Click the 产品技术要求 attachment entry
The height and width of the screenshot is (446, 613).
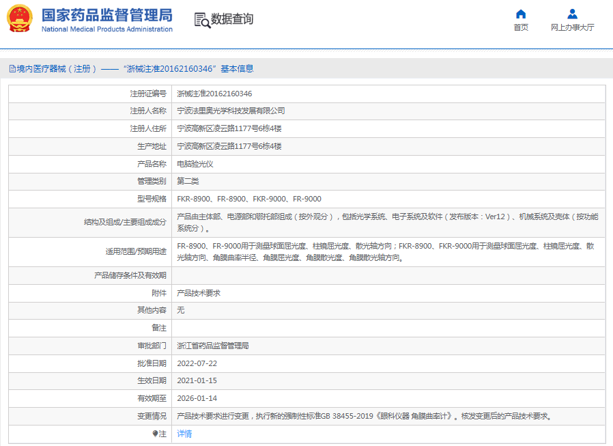[199, 293]
